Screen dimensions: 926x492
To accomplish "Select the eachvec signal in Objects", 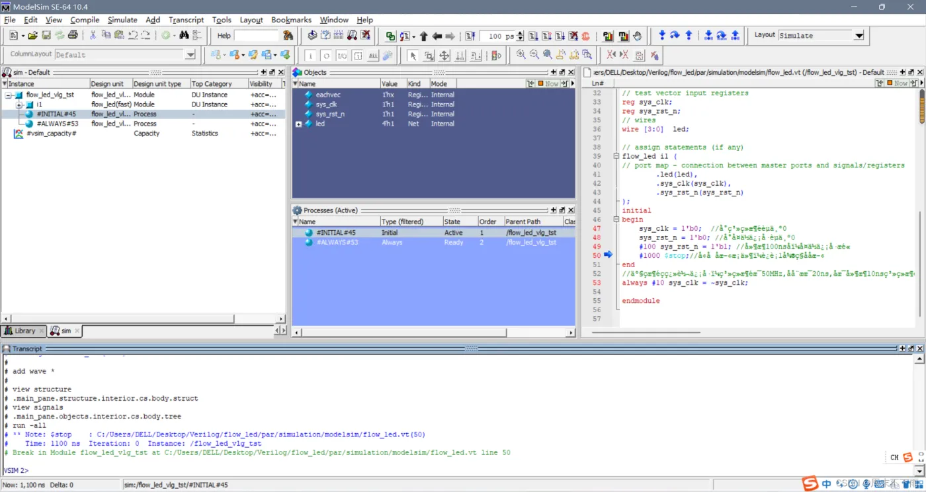I will tap(328, 95).
